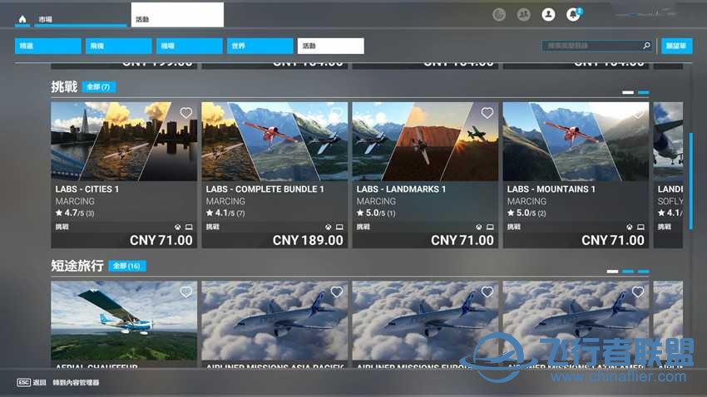Screen dimensions: 707x397
Task: Jump to first page indicator of 短途旅行
Action: [x=612, y=272]
